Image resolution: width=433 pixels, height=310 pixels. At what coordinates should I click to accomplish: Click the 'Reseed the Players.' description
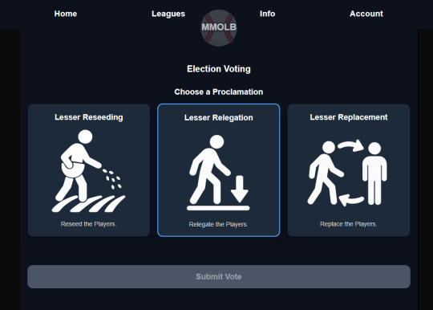point(88,224)
